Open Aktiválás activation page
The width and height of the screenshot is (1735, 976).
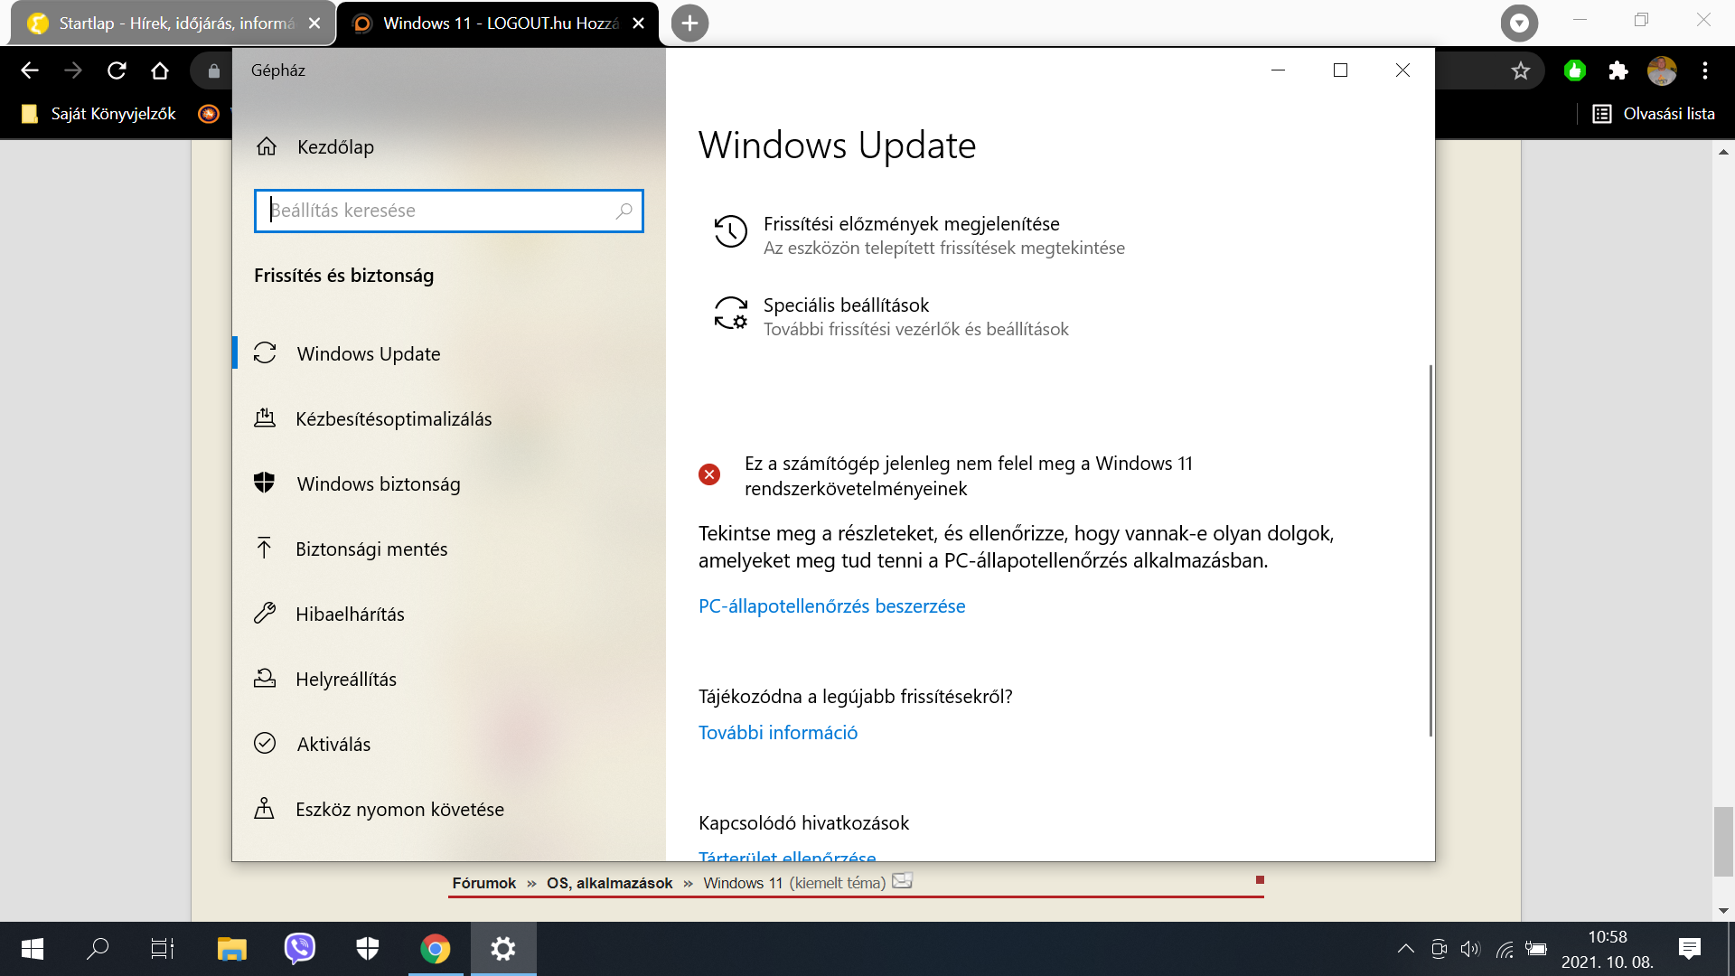point(333,744)
